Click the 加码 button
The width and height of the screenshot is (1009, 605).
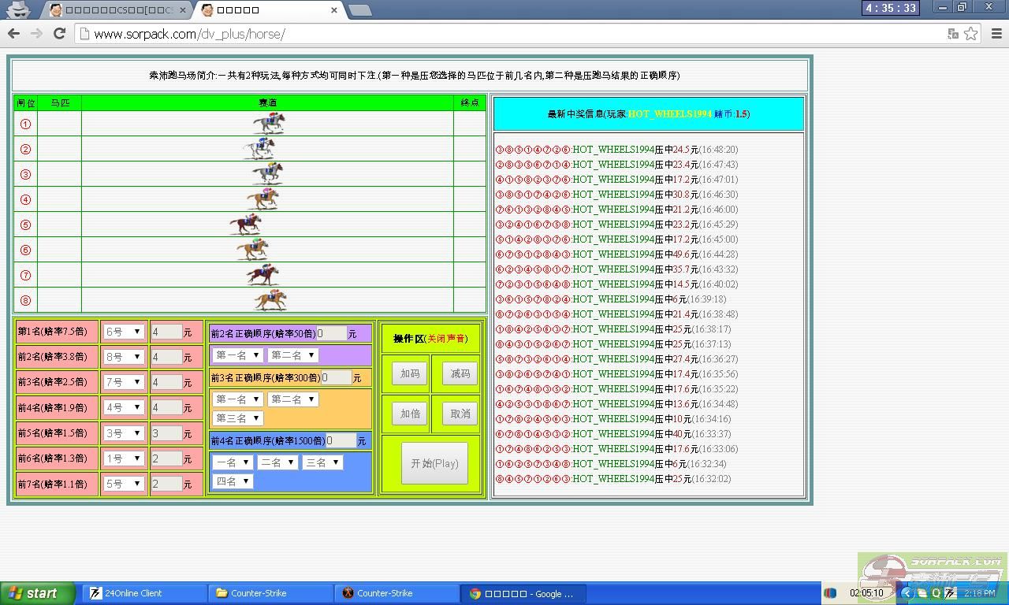point(410,373)
